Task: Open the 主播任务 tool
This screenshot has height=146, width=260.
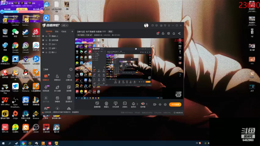Action: [x=69, y=77]
